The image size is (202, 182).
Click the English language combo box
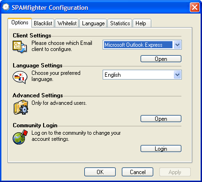coord(142,75)
